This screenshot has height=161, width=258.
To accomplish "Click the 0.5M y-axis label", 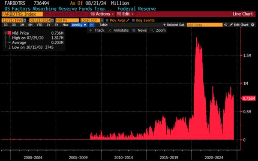I will tap(247, 112).
